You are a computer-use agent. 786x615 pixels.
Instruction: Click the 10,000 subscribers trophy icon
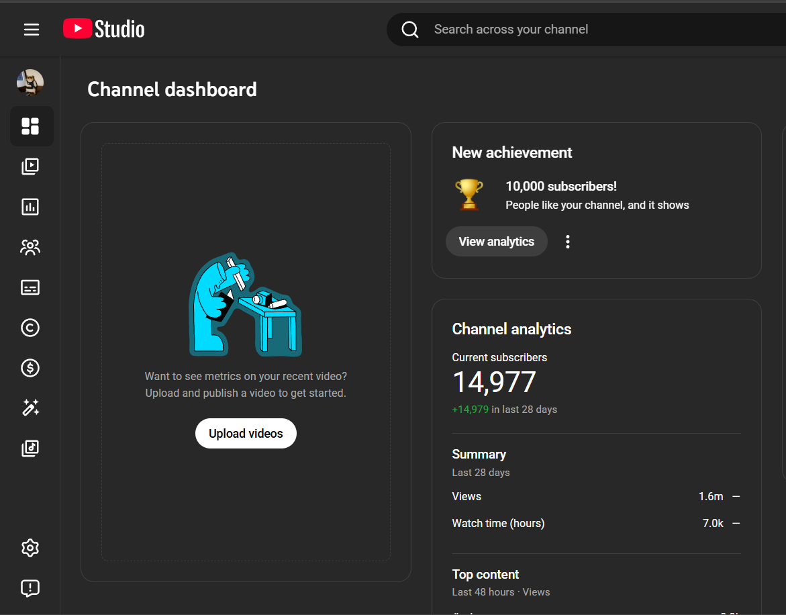click(x=469, y=194)
